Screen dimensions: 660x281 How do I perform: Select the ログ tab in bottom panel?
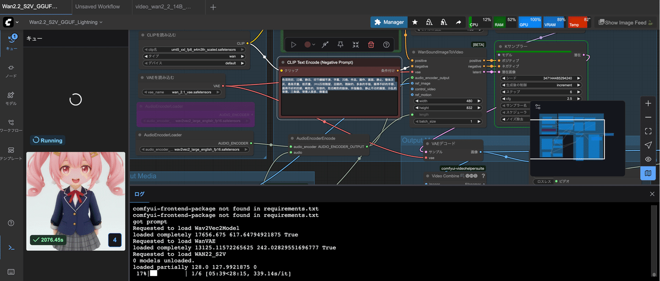click(x=140, y=194)
